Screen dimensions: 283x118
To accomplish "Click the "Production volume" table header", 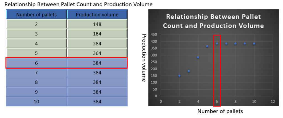I will (97, 15).
